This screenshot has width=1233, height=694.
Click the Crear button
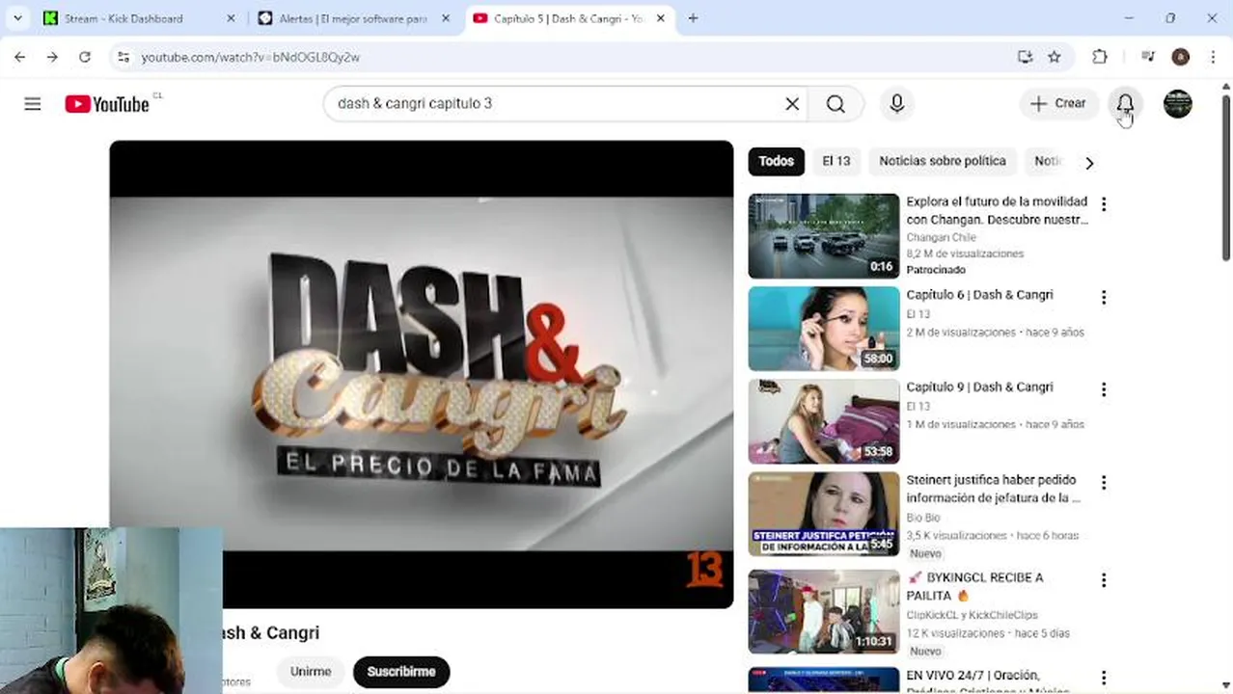[1058, 104]
